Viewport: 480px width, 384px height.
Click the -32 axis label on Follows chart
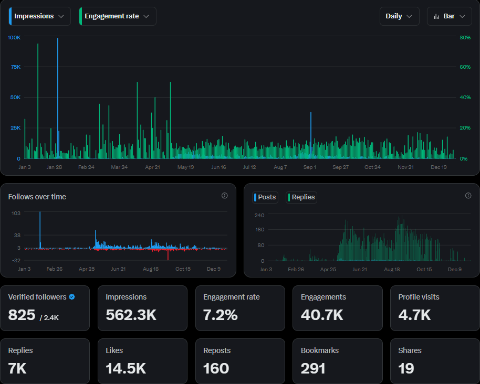16,261
